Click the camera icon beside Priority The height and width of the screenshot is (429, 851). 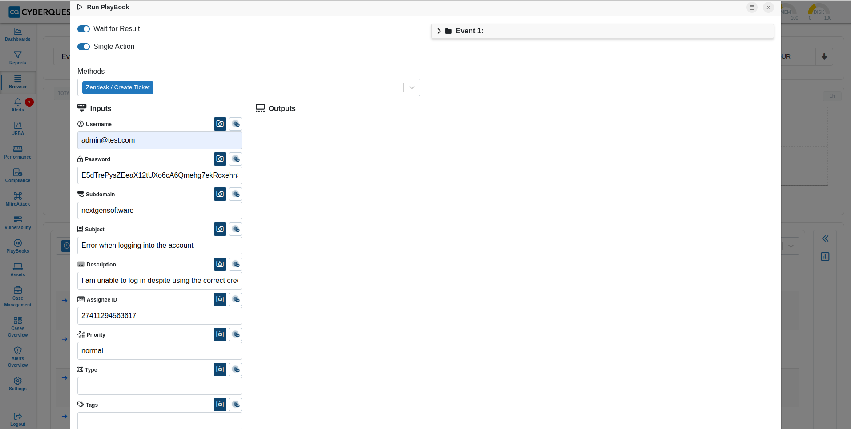[220, 334]
